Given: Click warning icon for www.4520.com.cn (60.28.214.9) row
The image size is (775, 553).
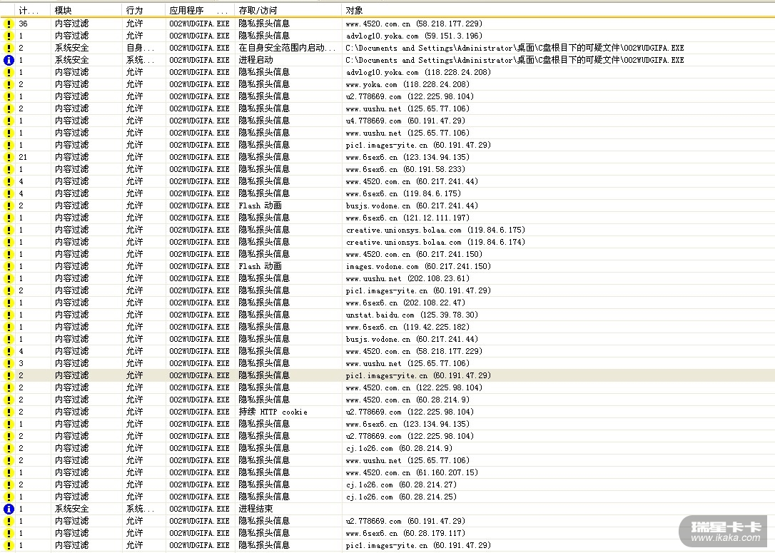Looking at the screenshot, I should [x=9, y=400].
